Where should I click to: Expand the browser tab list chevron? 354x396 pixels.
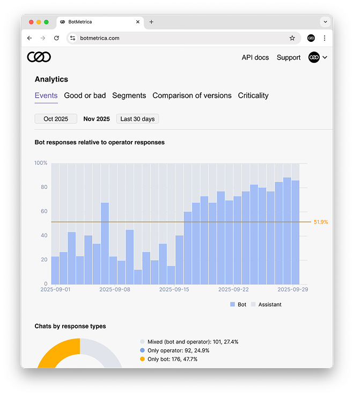324,22
